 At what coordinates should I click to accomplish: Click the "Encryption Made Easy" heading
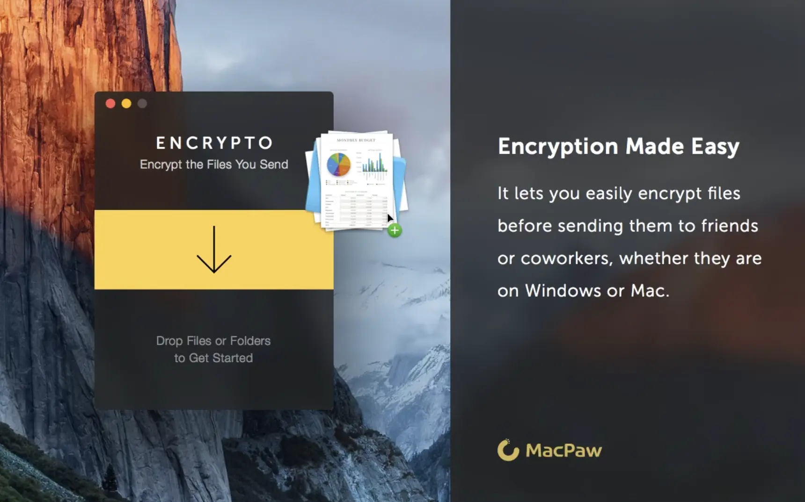[619, 147]
